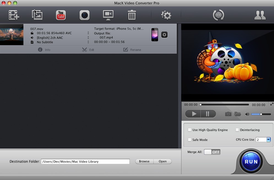Enable Use High Quality Engine

pyautogui.click(x=189, y=130)
